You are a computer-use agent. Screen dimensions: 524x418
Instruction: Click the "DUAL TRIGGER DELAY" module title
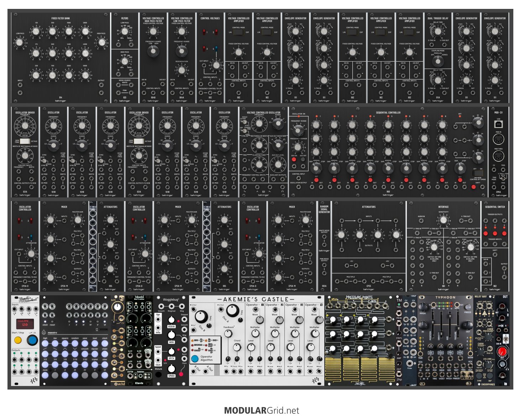(x=438, y=18)
